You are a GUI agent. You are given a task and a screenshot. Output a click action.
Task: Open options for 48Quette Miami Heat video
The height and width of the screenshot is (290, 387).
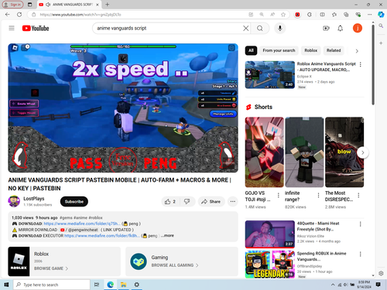(x=361, y=224)
